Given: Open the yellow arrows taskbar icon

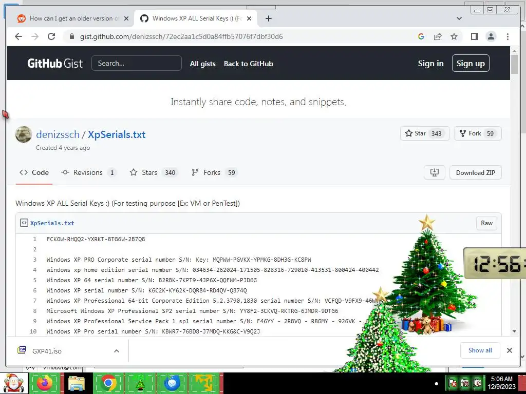Looking at the screenshot, I should (204, 383).
